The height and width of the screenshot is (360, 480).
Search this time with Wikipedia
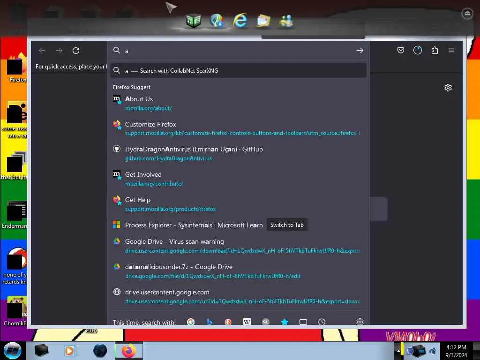tap(247, 322)
